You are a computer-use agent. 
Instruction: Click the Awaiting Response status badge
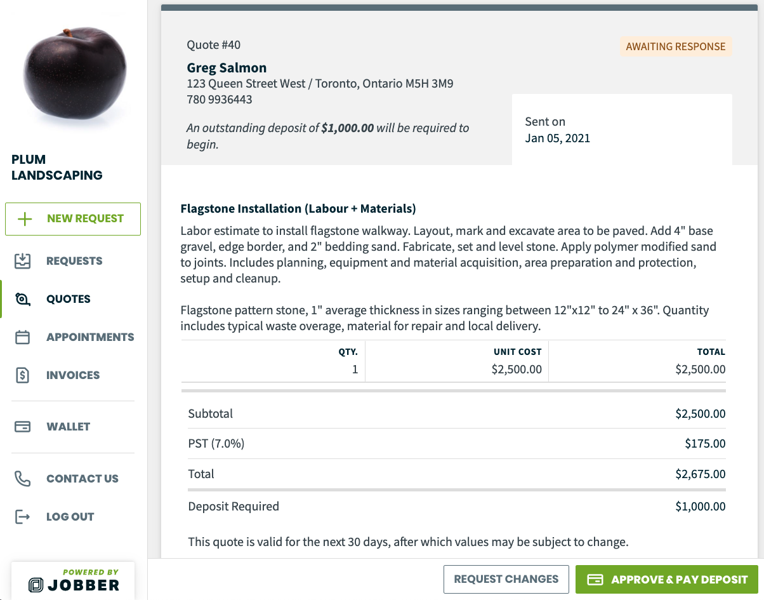point(676,46)
